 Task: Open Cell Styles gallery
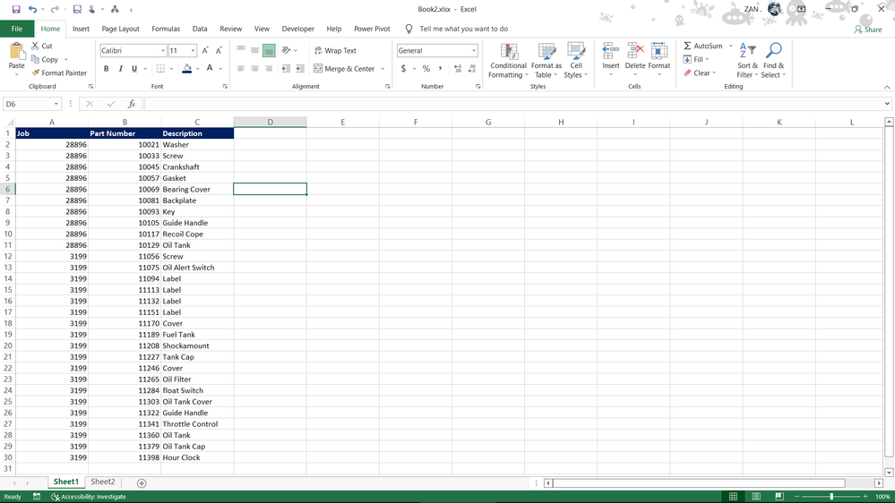[x=576, y=61]
